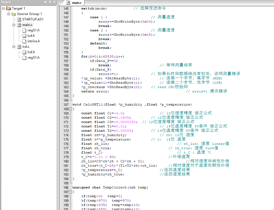Click the 'if(temp>970) temp=970;' line
This screenshot has width=274, height=210.
(x=106, y=200)
